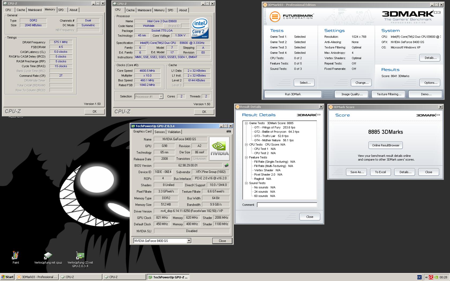This screenshot has height=281, width=450.
Task: Click the system Details... button in 3DMark03
Action: pos(430,58)
